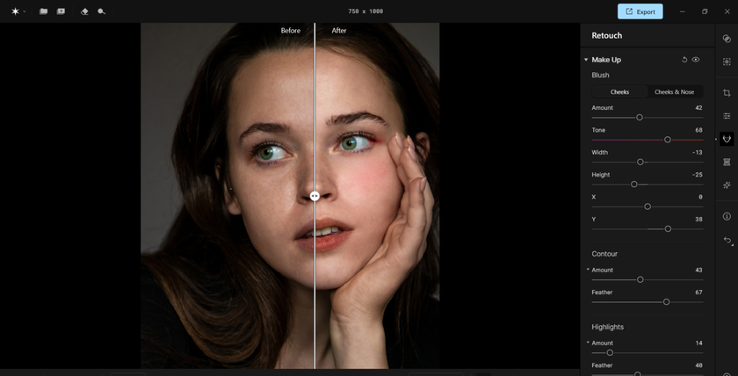Click the Highlights section heading
The image size is (738, 376).
coord(608,327)
